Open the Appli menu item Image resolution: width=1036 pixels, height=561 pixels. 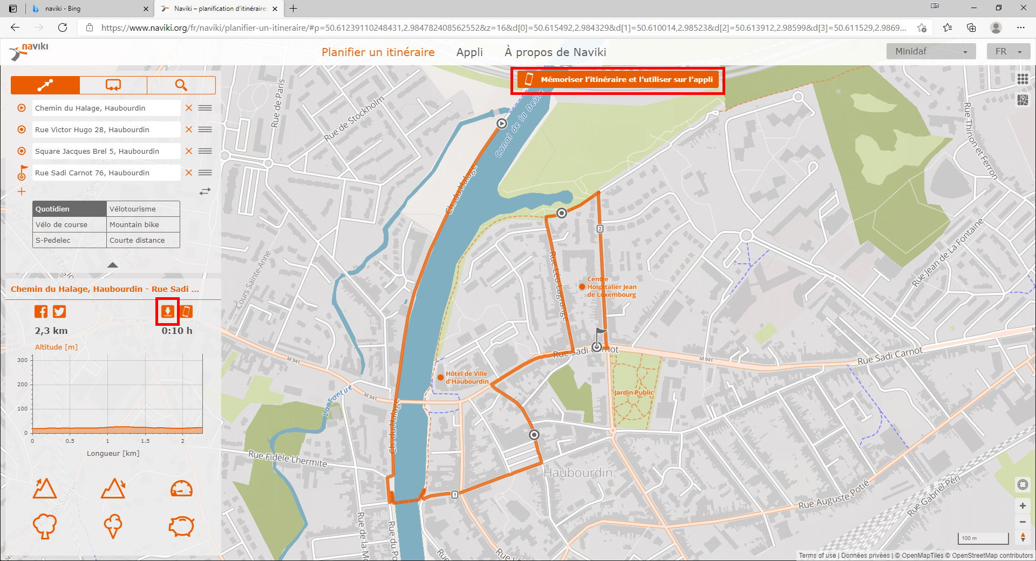[469, 52]
